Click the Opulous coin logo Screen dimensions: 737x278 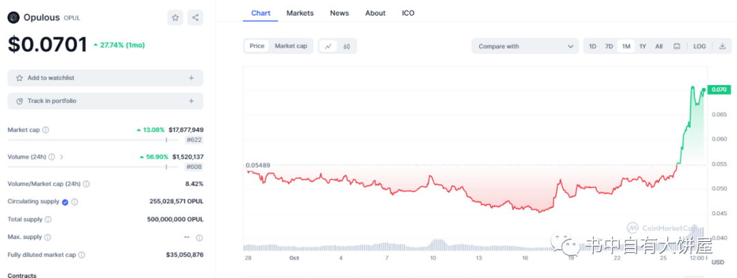[13, 18]
